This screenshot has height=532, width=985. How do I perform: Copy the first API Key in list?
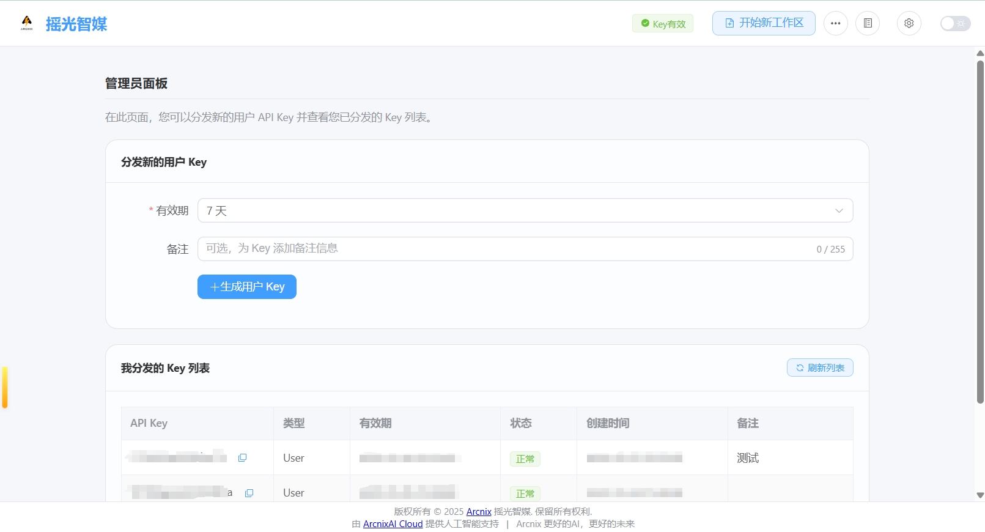pos(242,458)
